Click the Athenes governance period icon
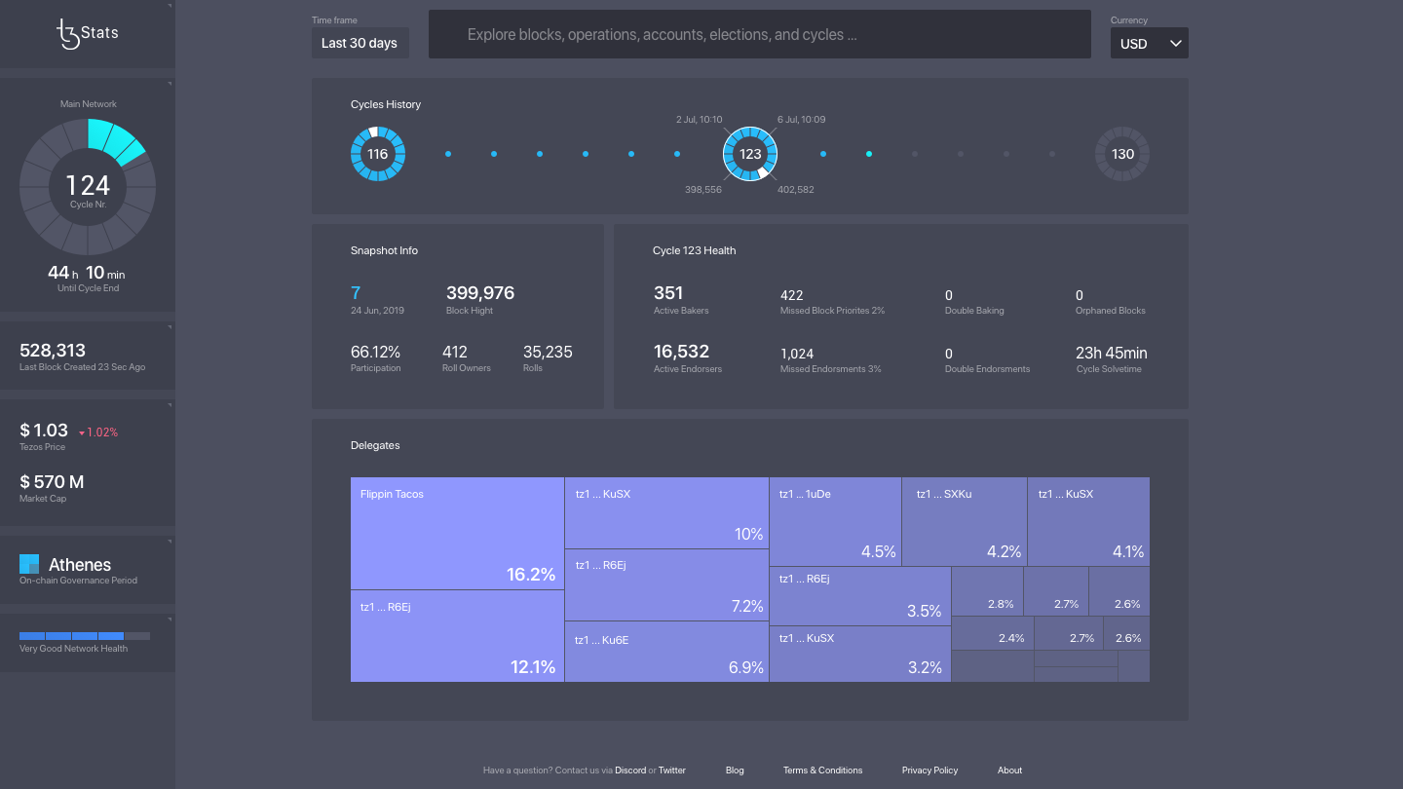Viewport: 1403px width, 789px height. [x=29, y=564]
